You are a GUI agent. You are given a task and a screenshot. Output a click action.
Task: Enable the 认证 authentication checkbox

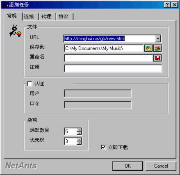(x=30, y=84)
